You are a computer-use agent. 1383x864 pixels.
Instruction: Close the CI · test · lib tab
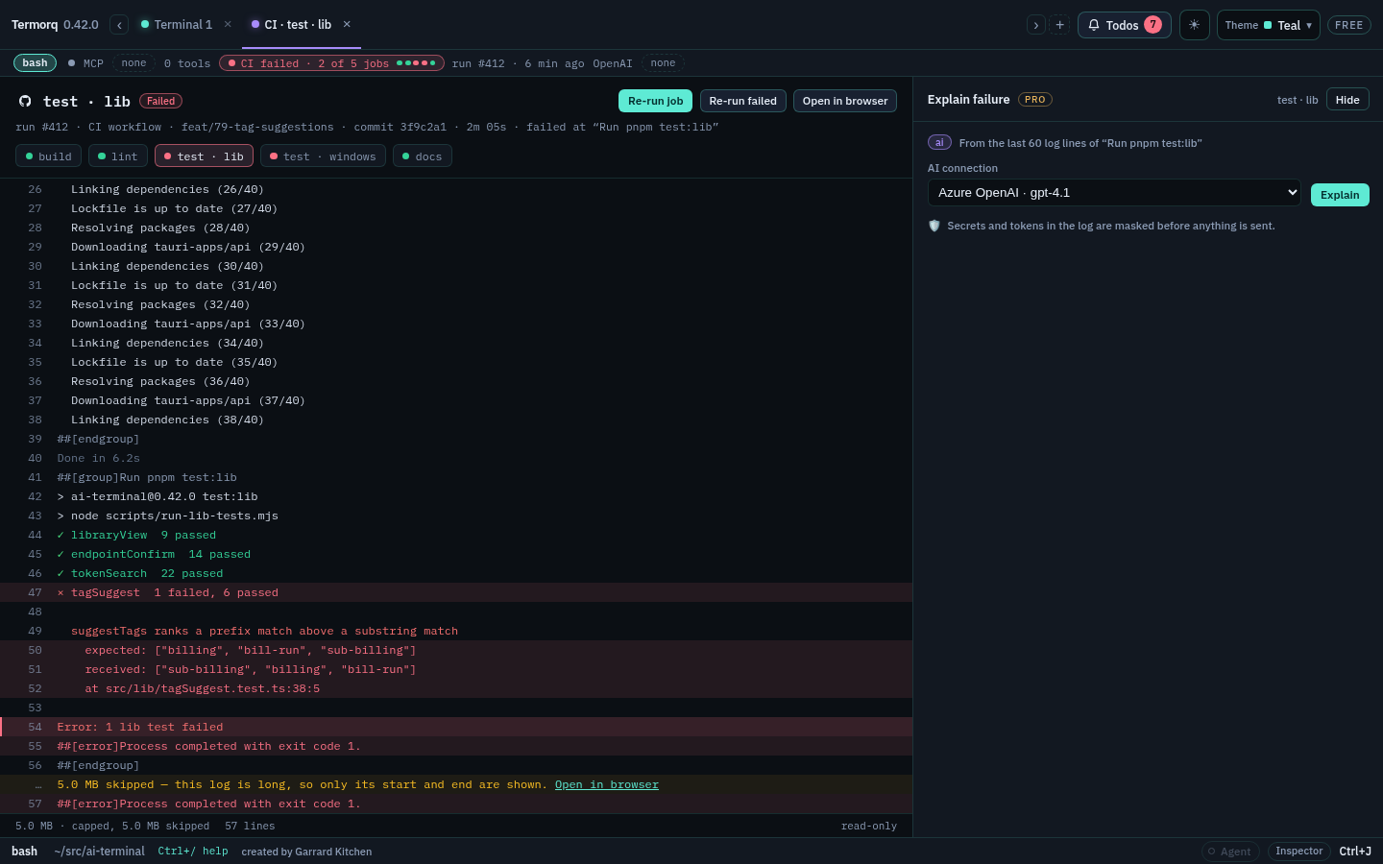point(347,25)
